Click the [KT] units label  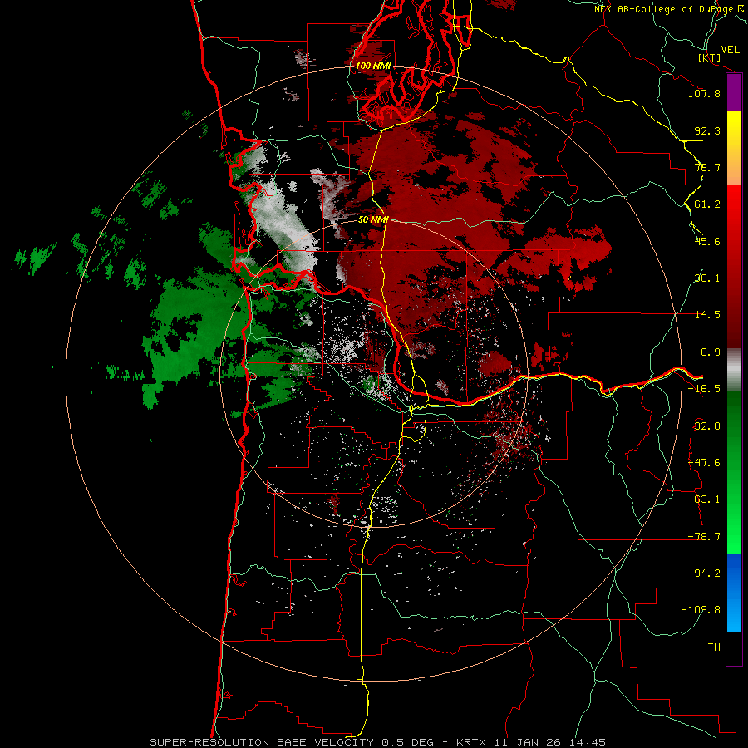[x=710, y=57]
